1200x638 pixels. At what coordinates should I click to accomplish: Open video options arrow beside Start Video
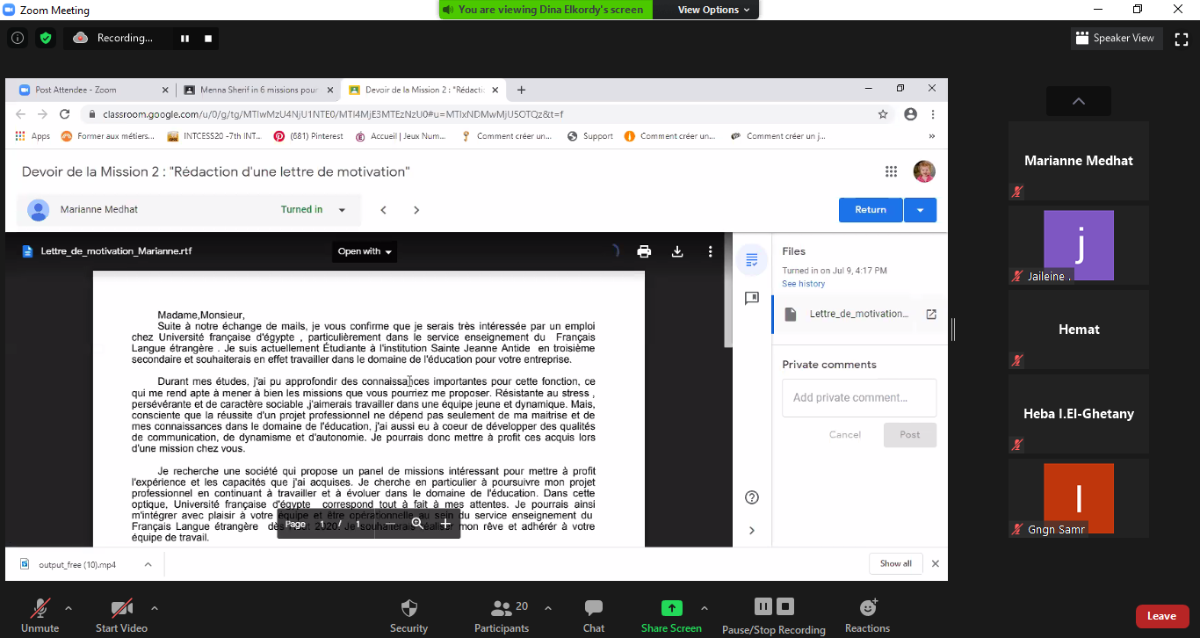[x=155, y=607]
